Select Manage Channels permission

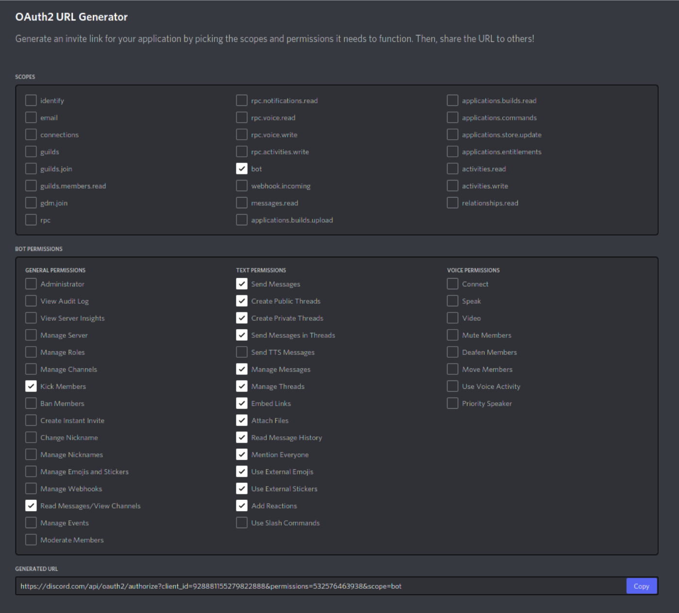(x=31, y=369)
